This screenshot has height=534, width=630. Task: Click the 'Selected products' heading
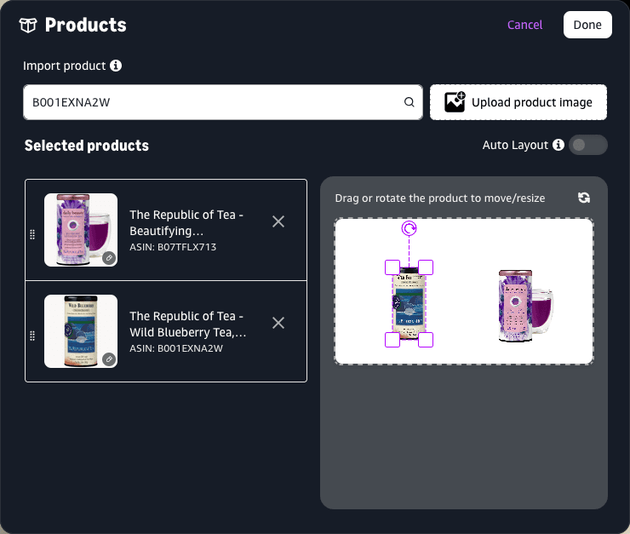coord(86,146)
